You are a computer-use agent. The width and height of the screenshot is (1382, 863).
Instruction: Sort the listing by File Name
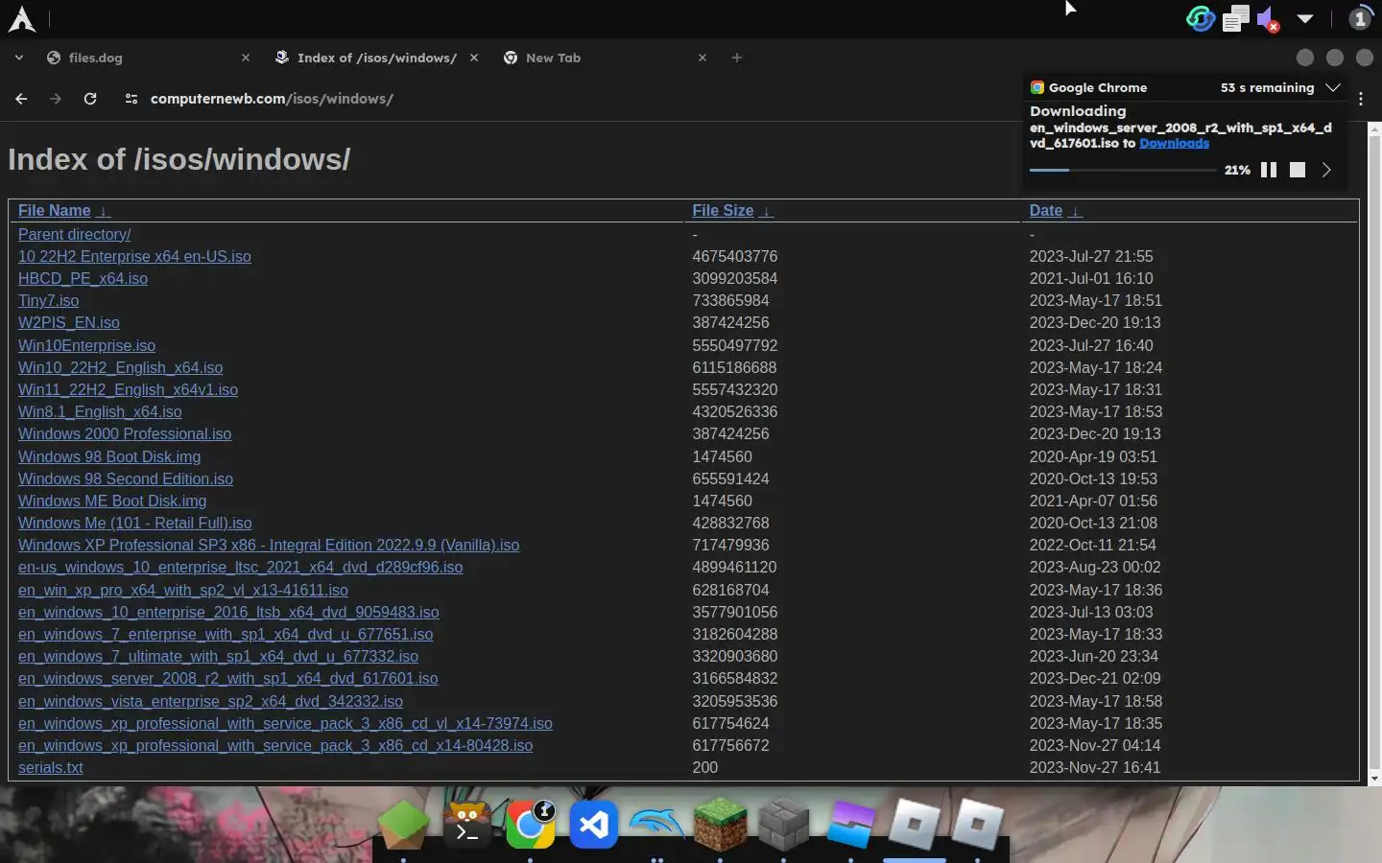pos(54,211)
